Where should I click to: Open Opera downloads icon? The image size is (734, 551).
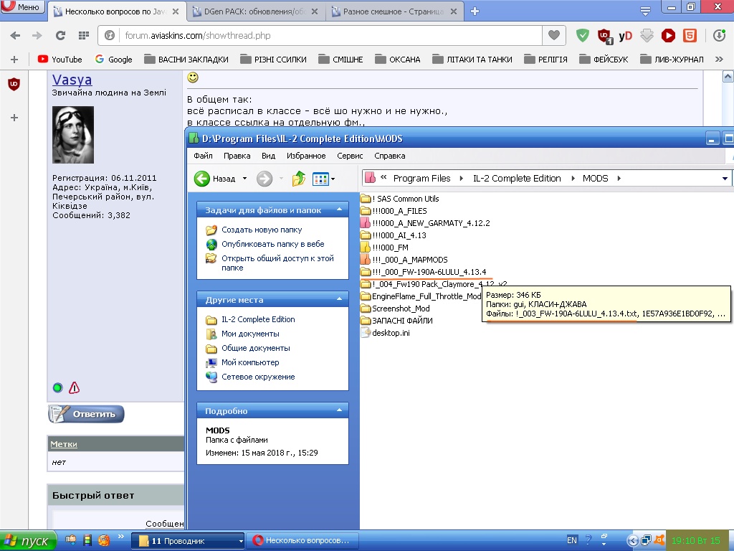(x=719, y=36)
